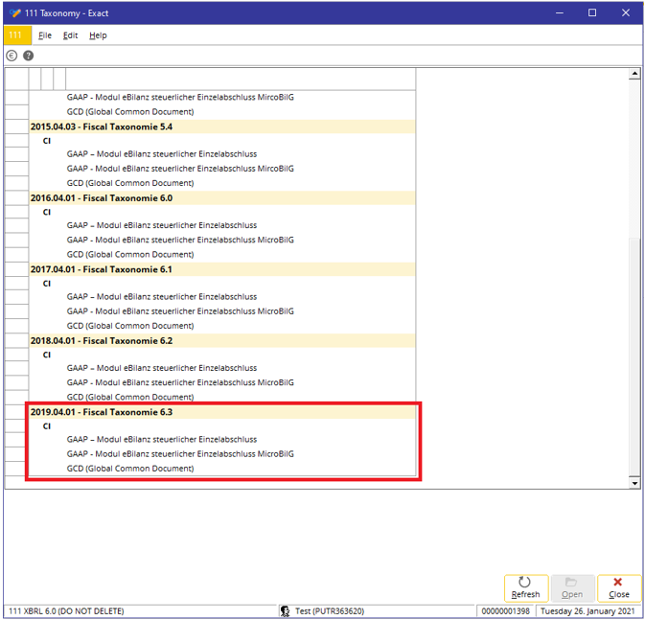The image size is (645, 620).
Task: Click the scrollbar down arrow
Action: (634, 483)
